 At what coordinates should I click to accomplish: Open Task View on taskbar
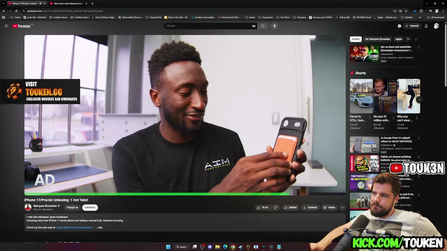point(195,247)
